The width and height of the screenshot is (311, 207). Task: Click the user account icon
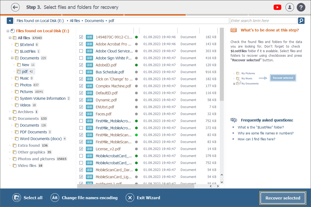pos(289,7)
